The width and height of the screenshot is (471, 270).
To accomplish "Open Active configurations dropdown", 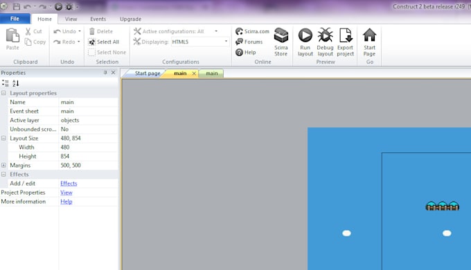I will click(216, 31).
